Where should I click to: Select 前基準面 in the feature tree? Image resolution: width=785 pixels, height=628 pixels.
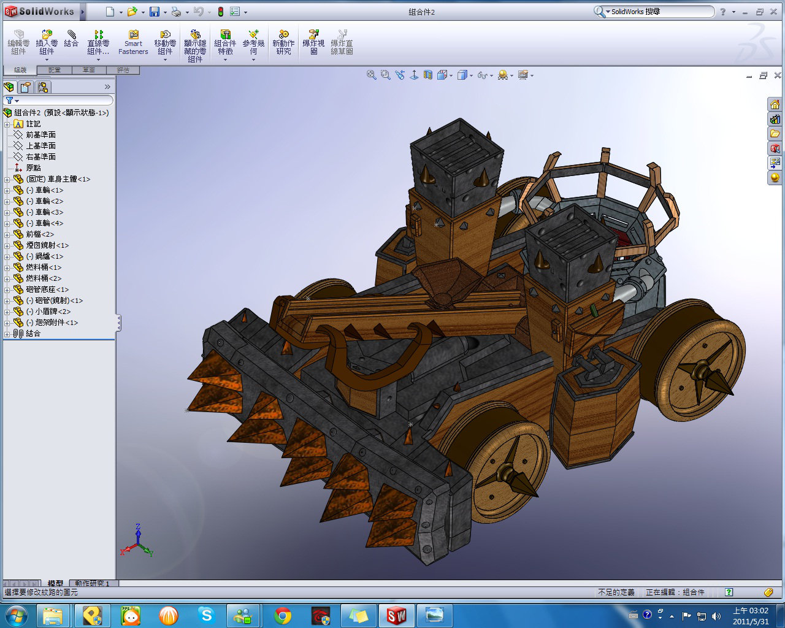pyautogui.click(x=40, y=135)
